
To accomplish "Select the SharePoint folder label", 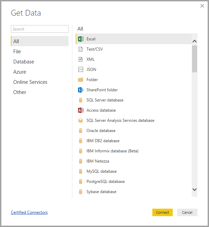I will (x=102, y=90).
